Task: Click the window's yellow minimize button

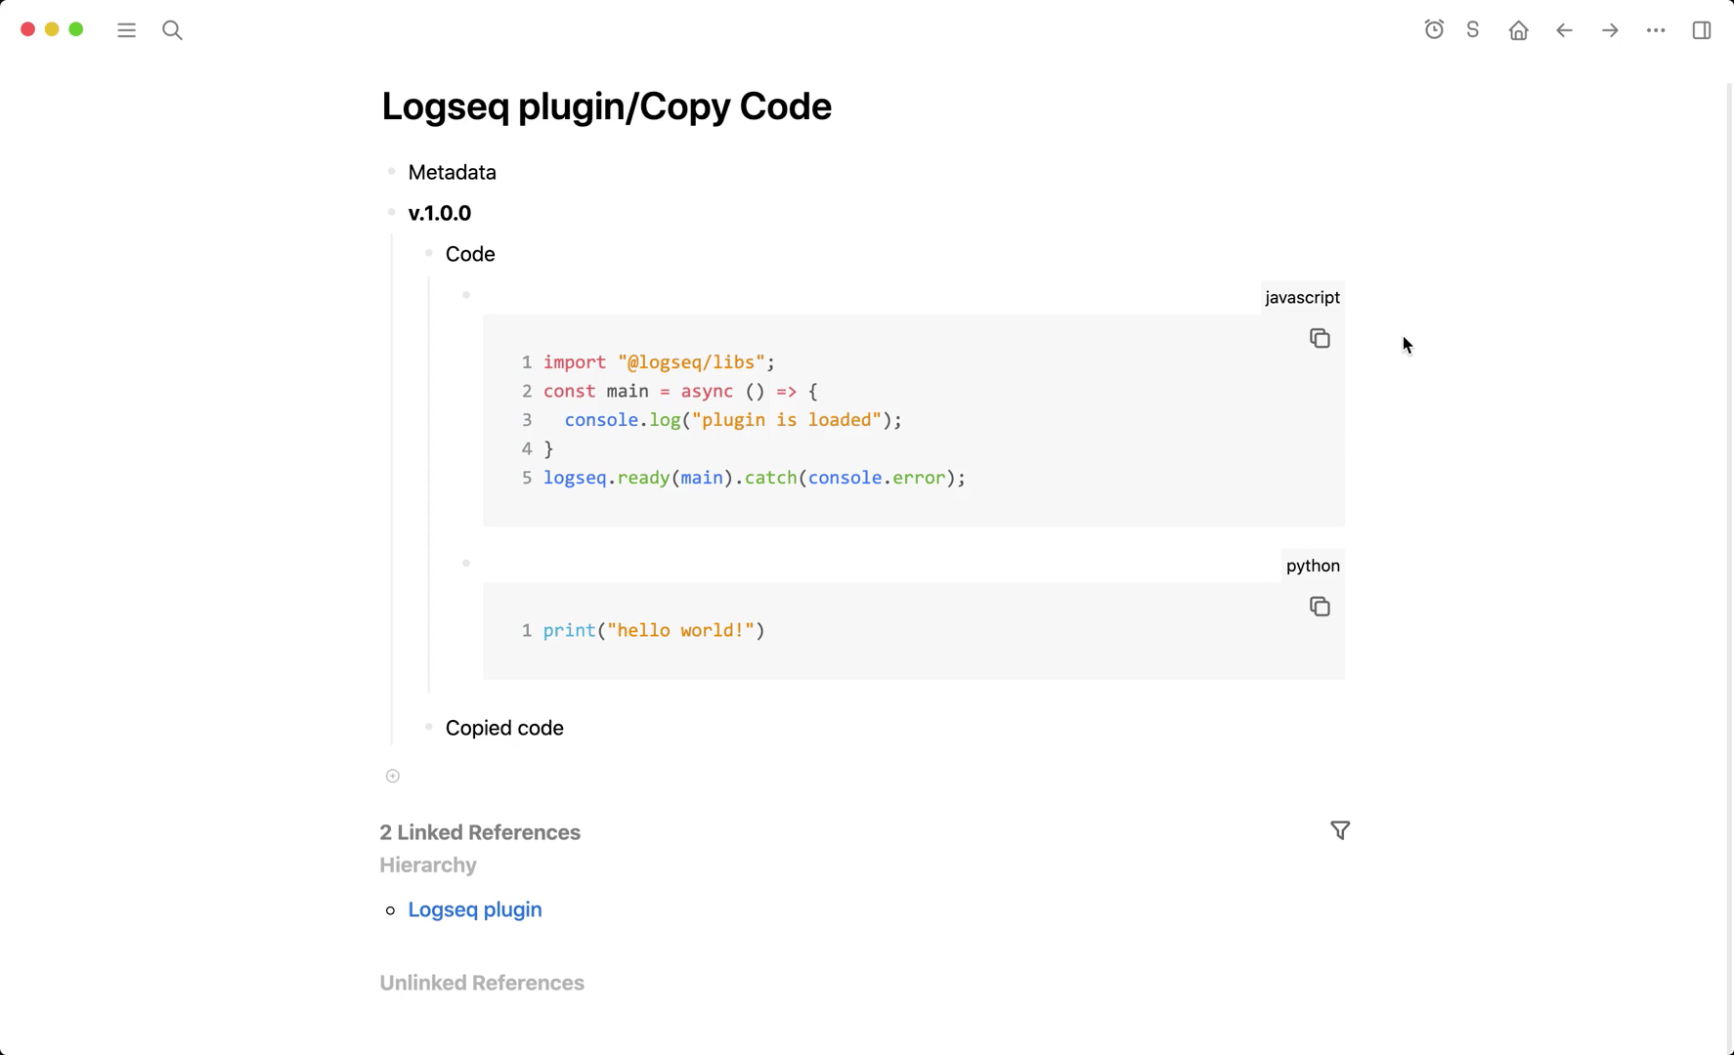Action: (52, 29)
